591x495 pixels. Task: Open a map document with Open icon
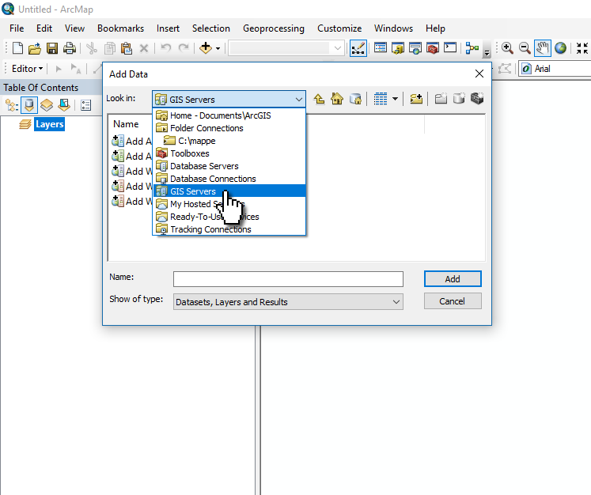[35, 48]
